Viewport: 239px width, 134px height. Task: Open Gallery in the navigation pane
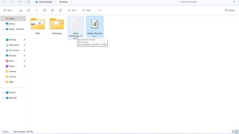(x=12, y=24)
